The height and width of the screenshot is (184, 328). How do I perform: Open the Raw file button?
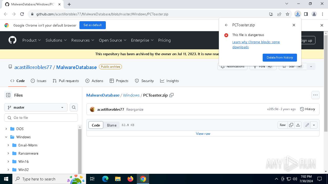[283, 125]
